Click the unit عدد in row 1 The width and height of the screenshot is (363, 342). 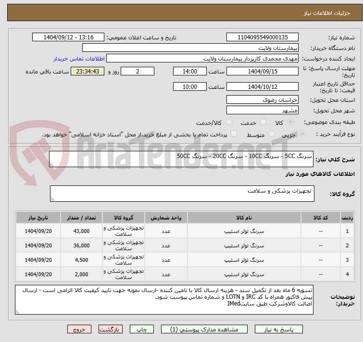[x=166, y=231]
